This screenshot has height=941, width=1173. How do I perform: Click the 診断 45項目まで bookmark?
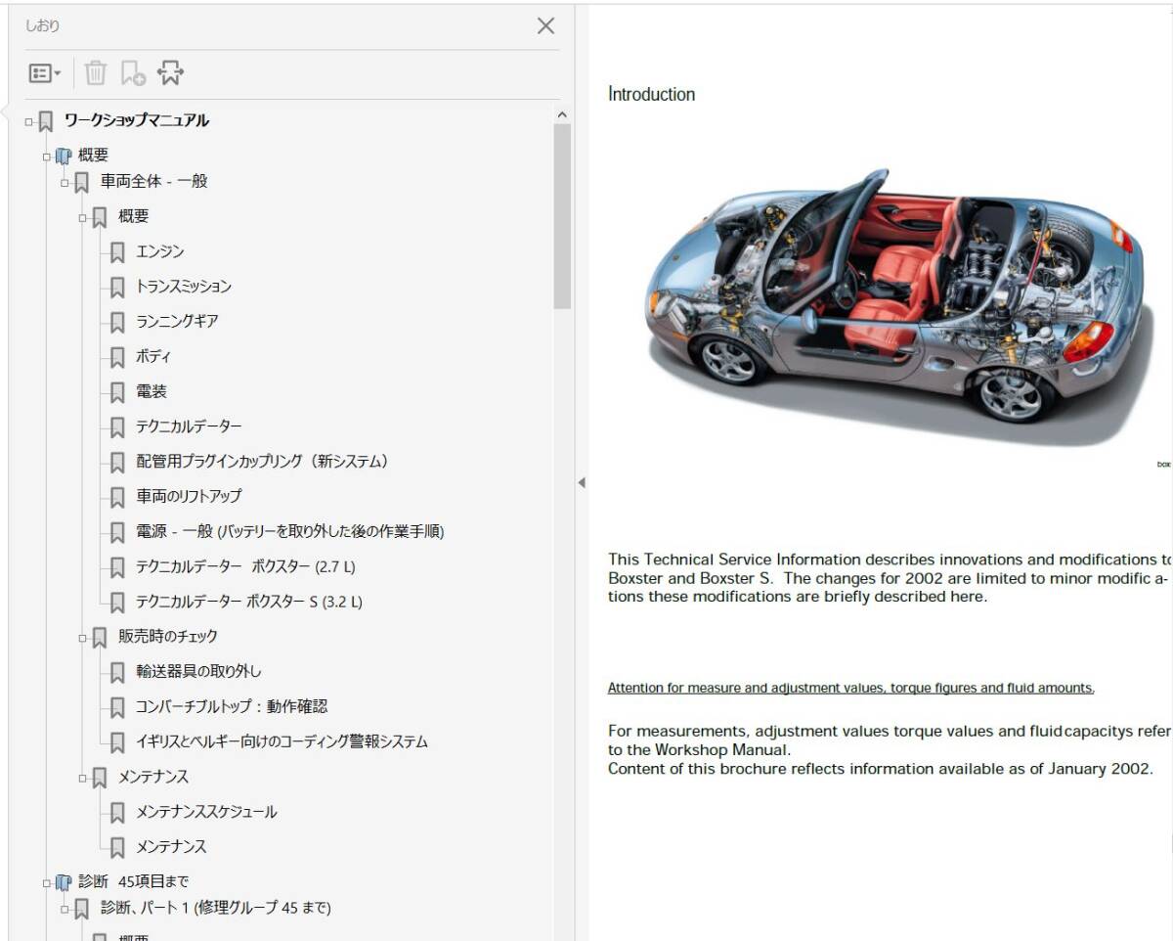[134, 881]
